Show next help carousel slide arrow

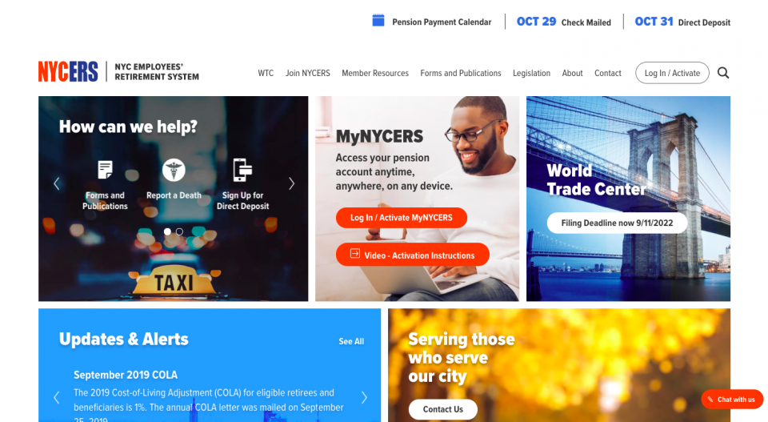pos(291,184)
